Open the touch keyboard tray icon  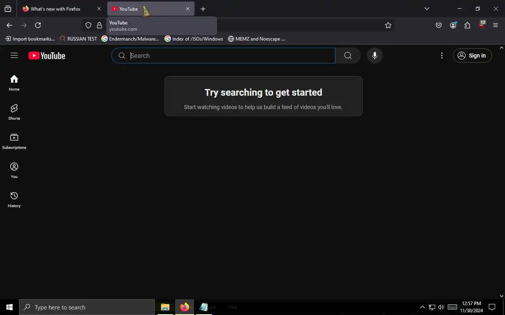click(x=453, y=307)
